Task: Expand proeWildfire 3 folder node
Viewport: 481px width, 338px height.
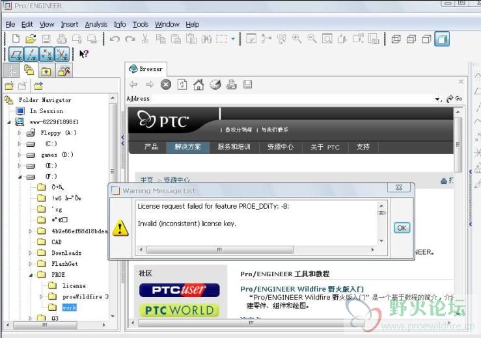Action: [41, 296]
